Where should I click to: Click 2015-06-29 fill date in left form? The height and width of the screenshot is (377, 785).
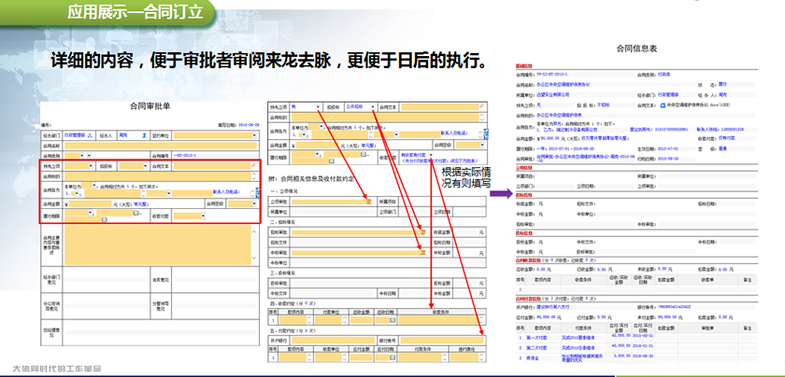pyautogui.click(x=249, y=125)
